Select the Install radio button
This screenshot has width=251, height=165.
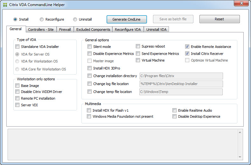coord(15,19)
